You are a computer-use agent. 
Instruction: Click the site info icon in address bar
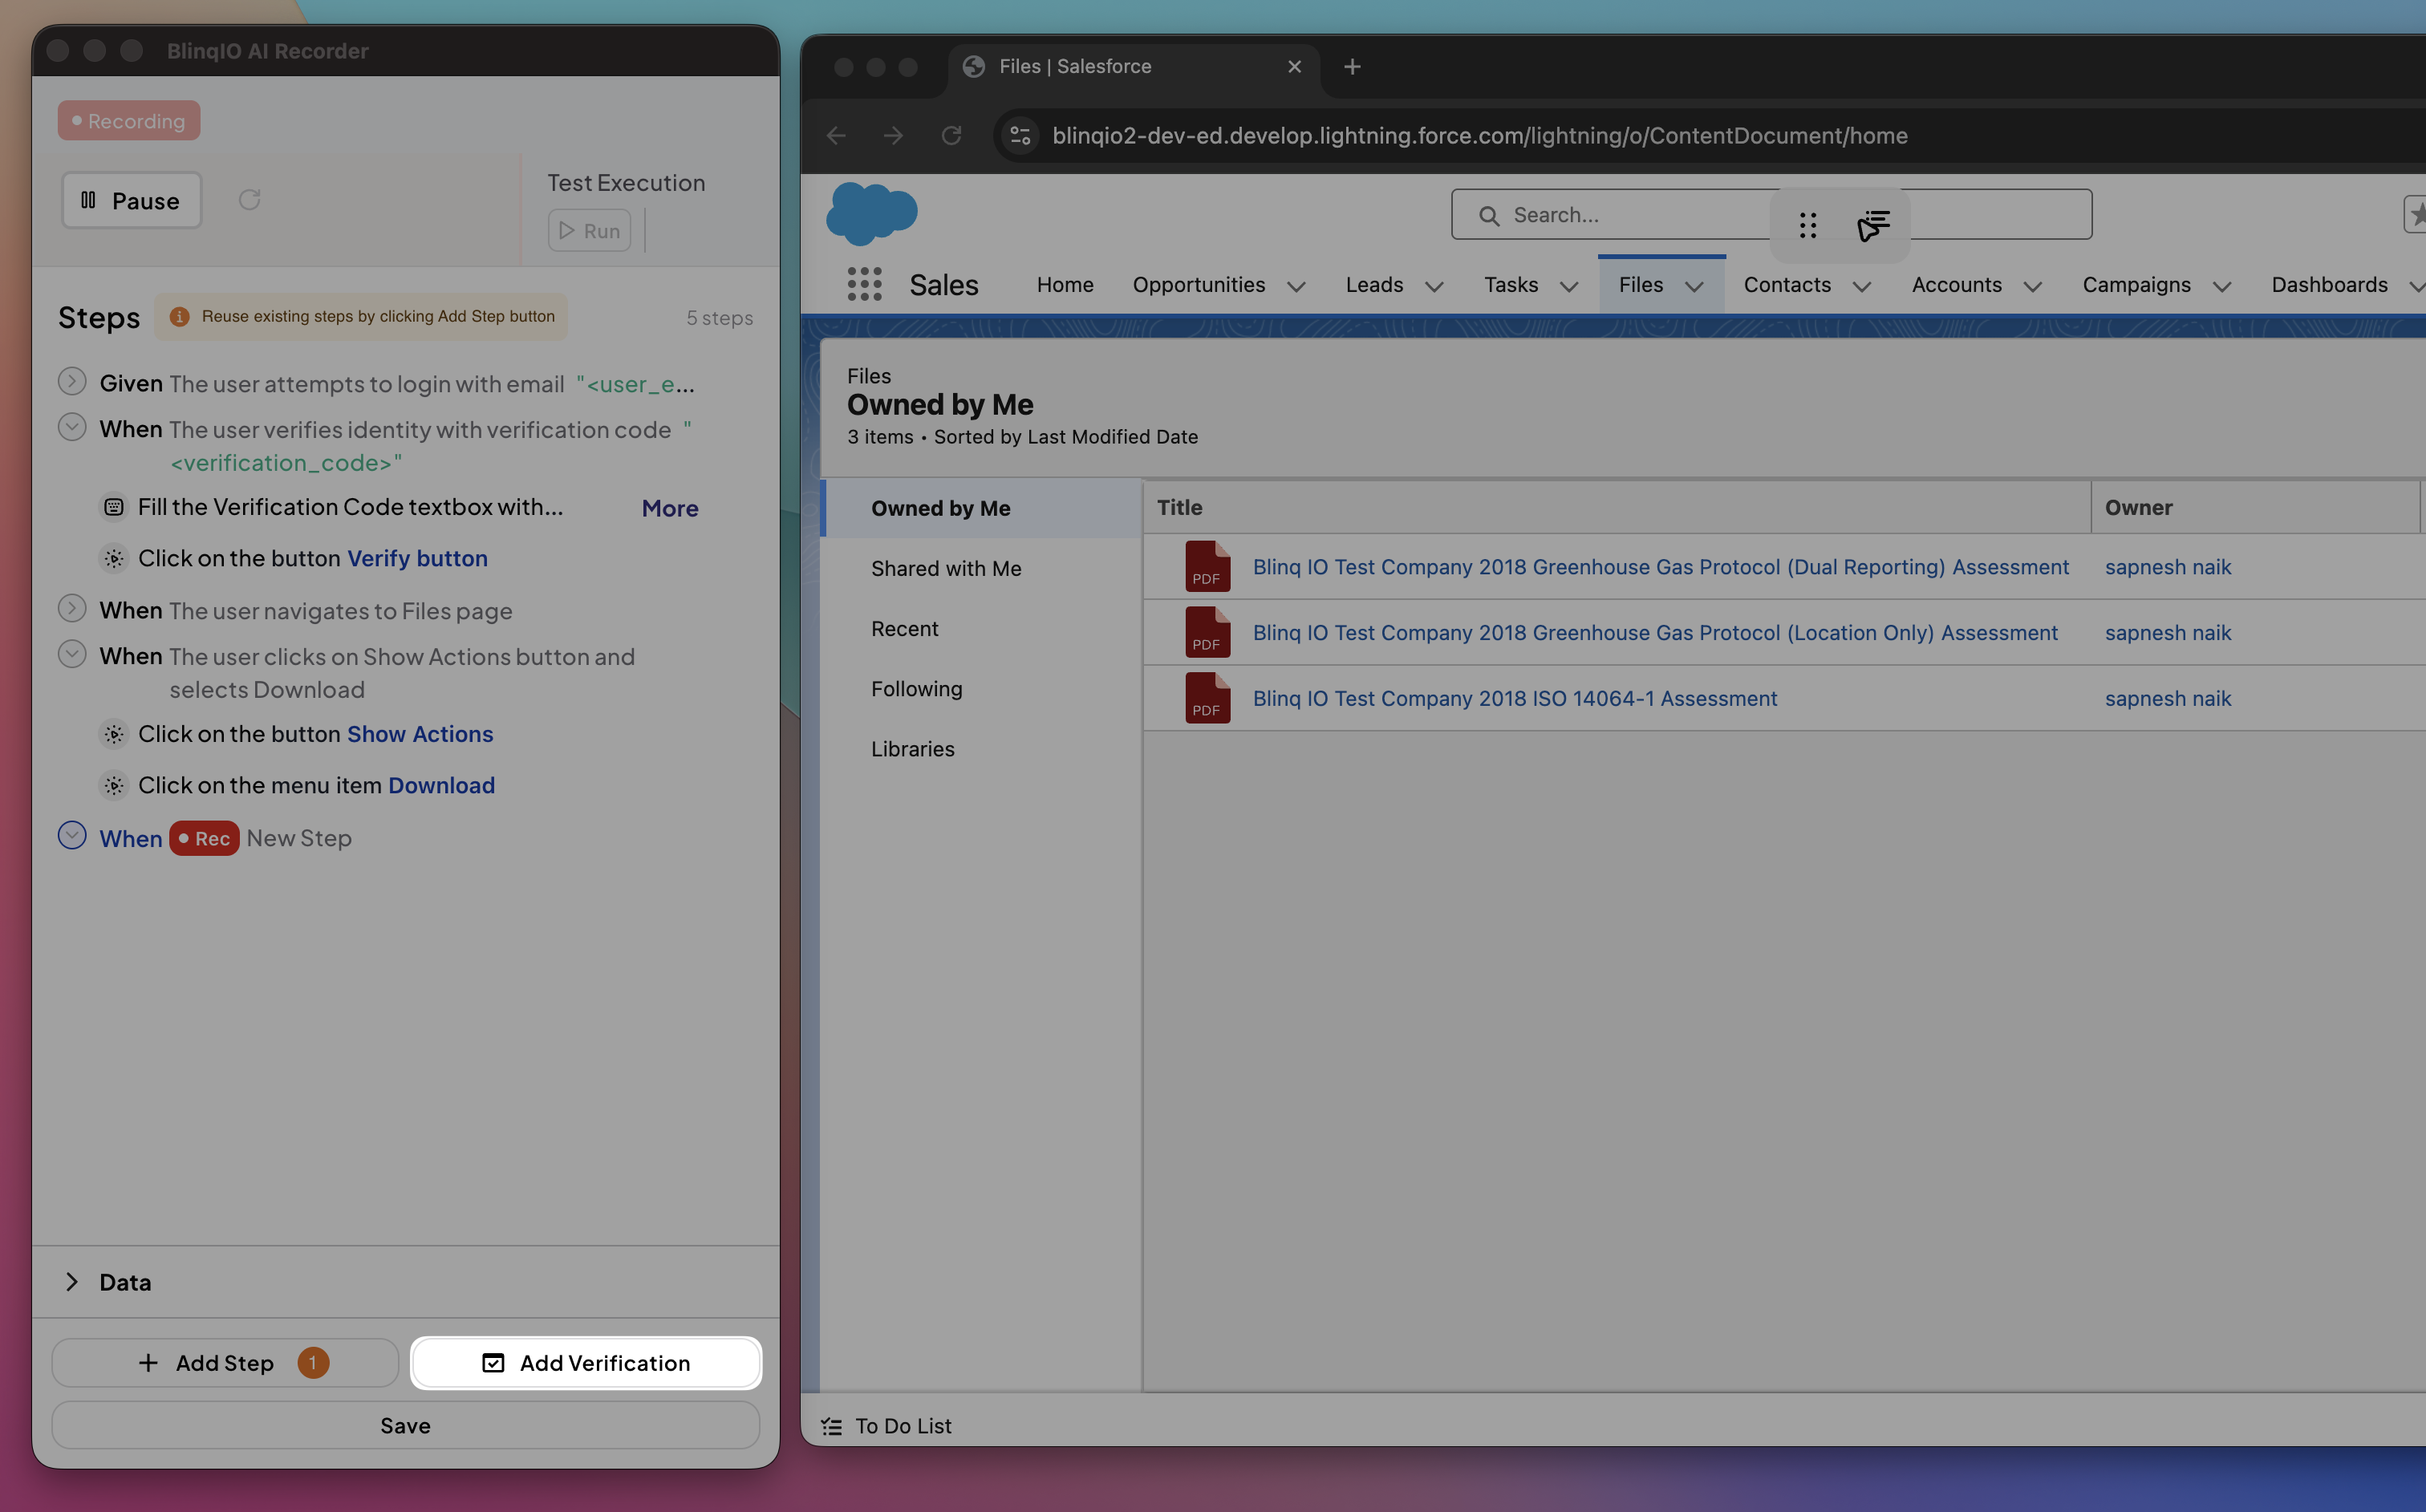(x=1020, y=135)
